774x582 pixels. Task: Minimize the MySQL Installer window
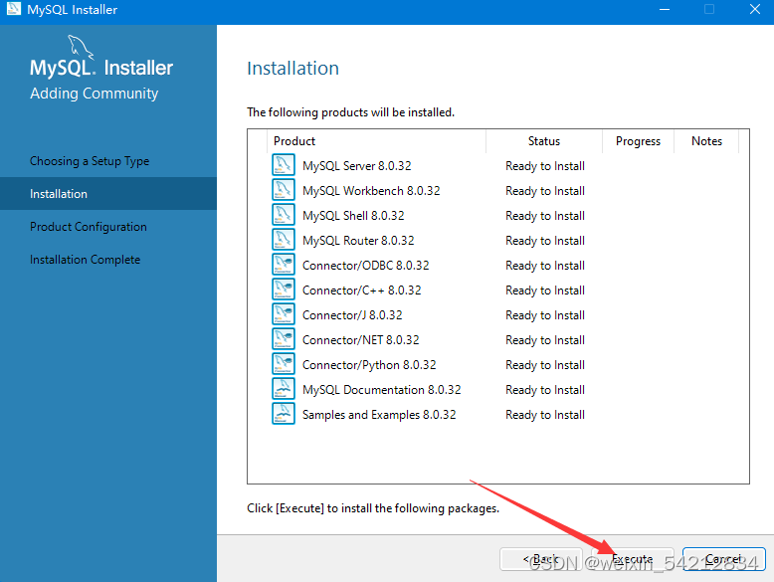[665, 9]
